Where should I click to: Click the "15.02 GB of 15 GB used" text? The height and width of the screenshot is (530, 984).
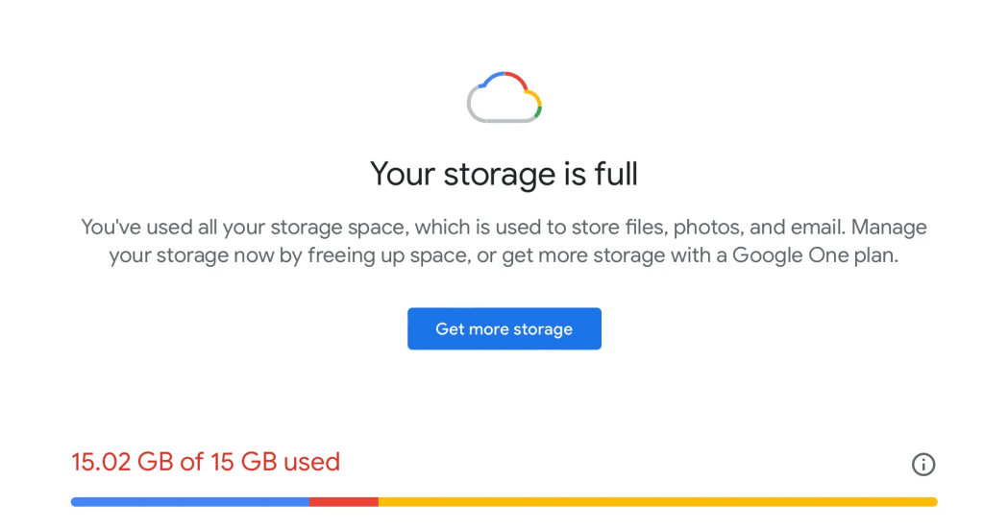[x=206, y=462]
